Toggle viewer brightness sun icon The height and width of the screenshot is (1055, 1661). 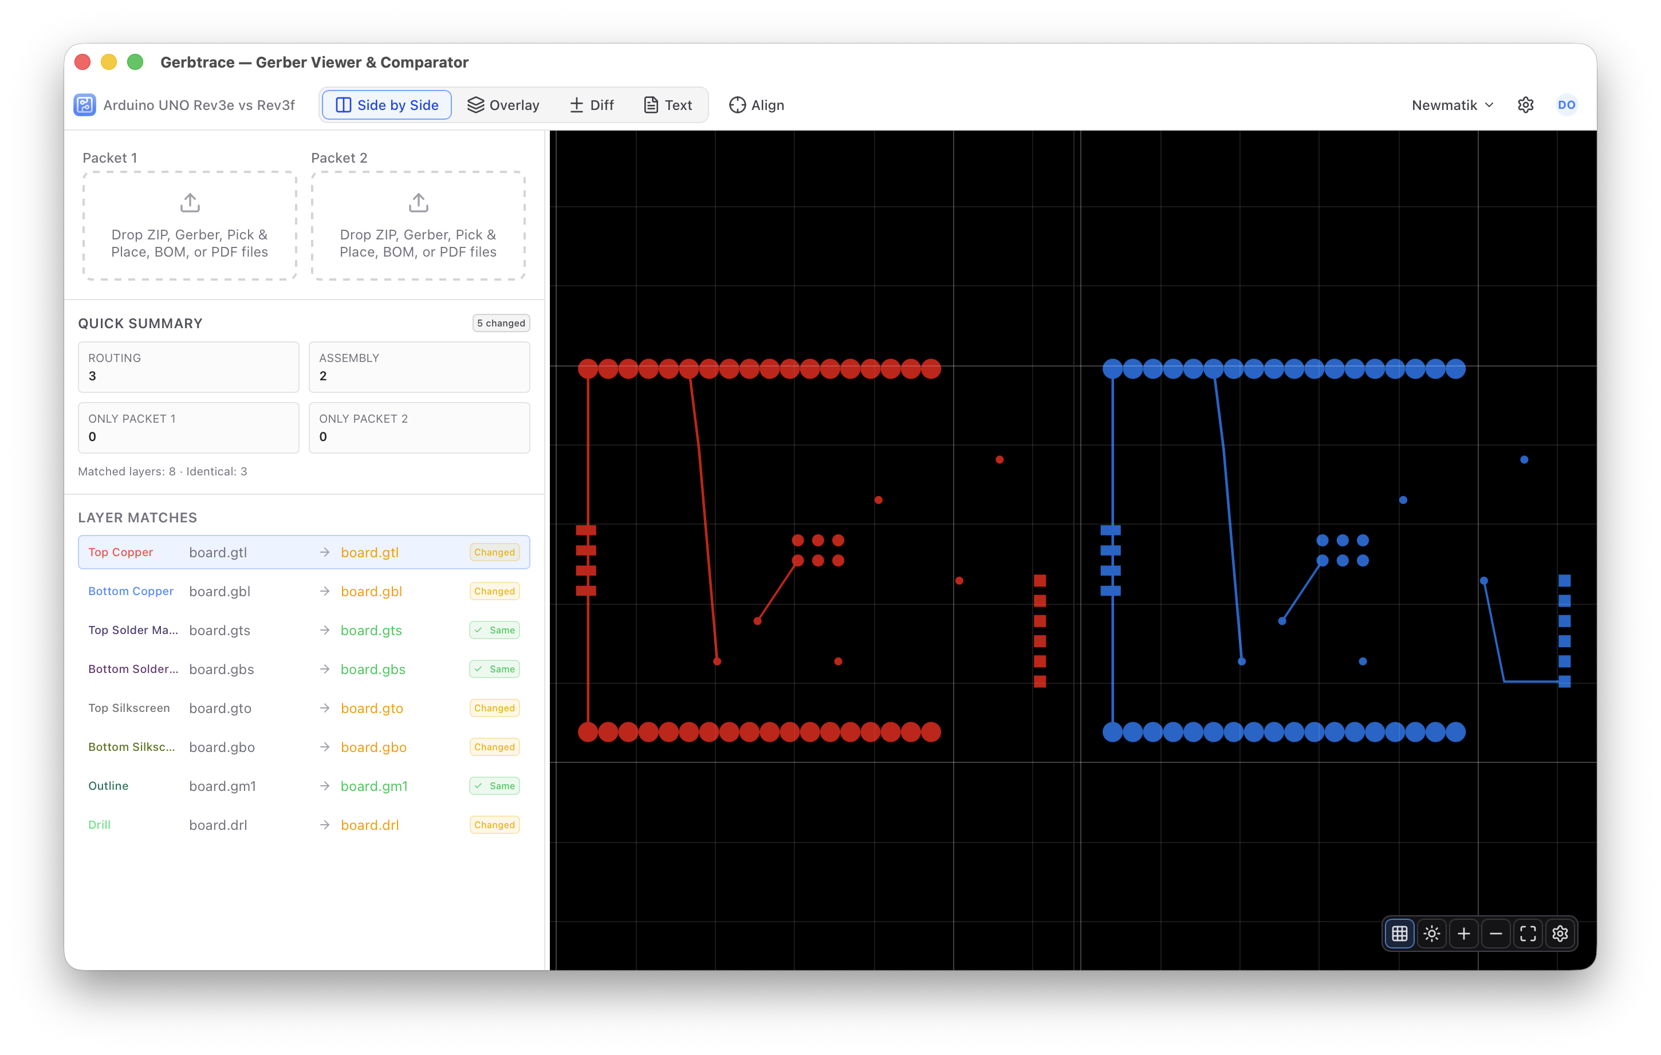(x=1432, y=934)
